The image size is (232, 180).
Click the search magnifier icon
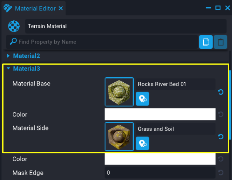pos(13,42)
